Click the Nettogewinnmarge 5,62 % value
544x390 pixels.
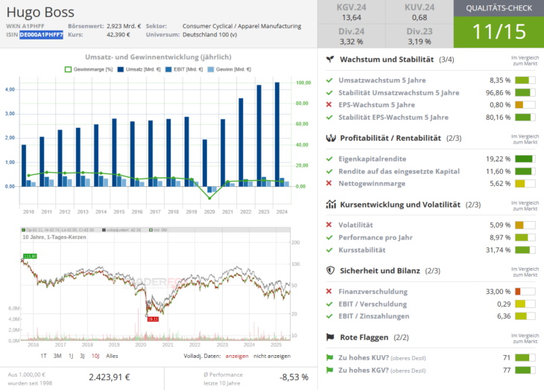(500, 184)
